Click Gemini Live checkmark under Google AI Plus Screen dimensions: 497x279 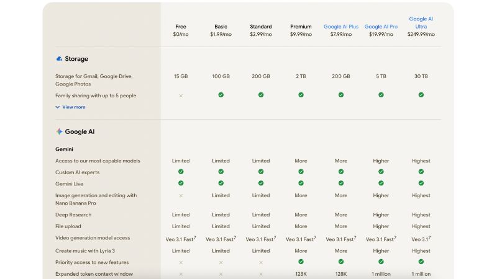click(x=341, y=184)
